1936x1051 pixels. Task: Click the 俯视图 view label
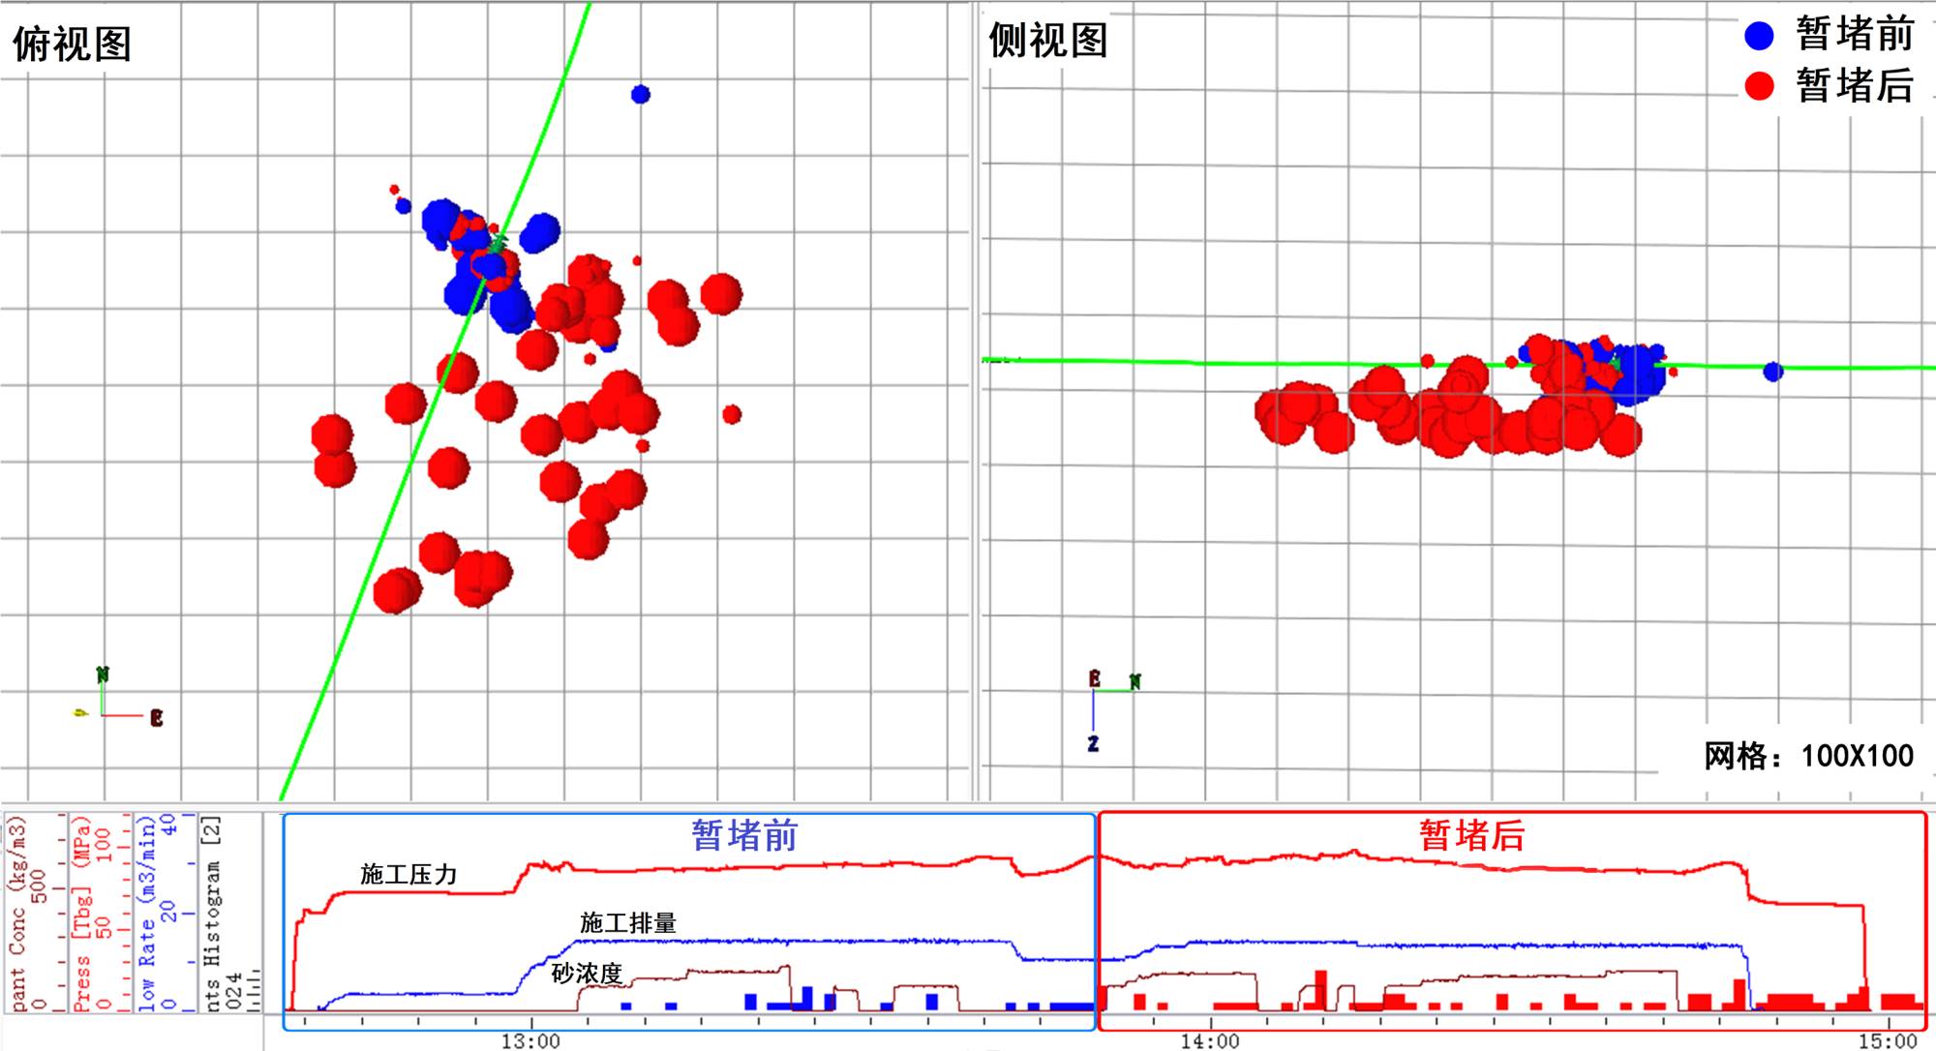[x=72, y=44]
